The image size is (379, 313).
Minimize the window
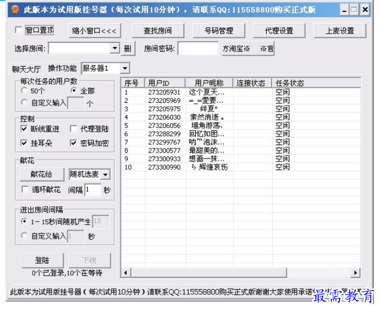(344, 10)
